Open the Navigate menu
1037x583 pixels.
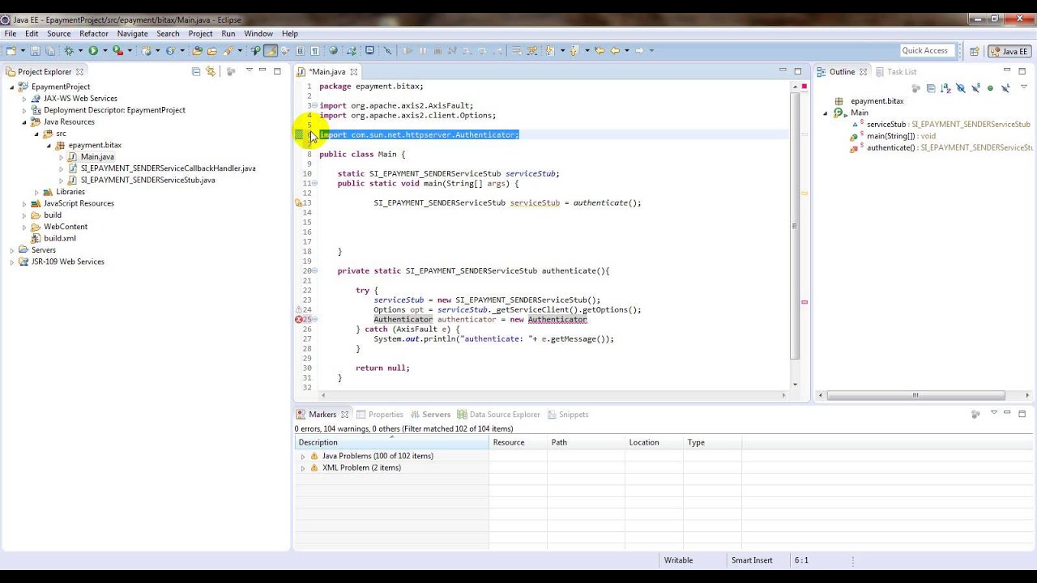132,34
